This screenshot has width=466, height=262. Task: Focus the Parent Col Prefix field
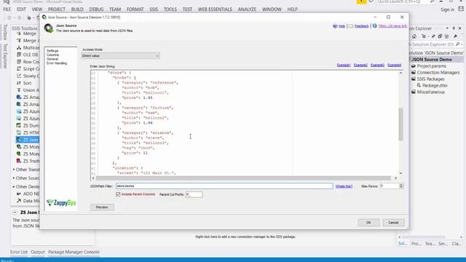[x=194, y=194]
